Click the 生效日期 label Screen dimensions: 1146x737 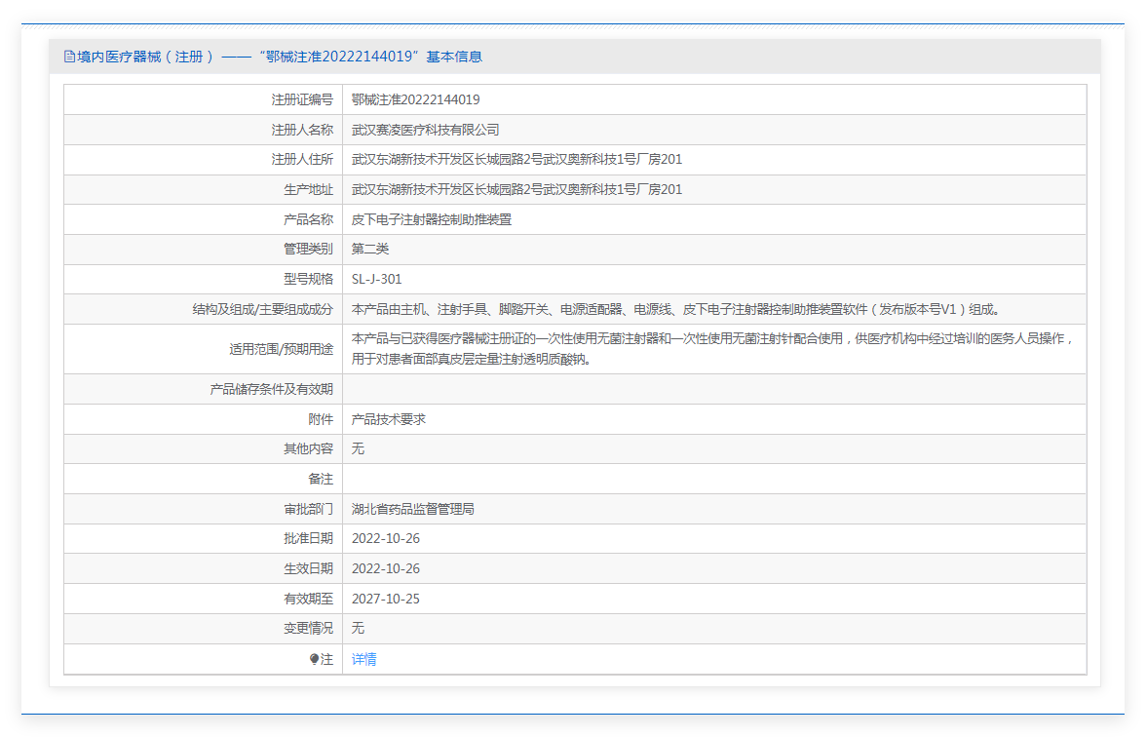308,569
